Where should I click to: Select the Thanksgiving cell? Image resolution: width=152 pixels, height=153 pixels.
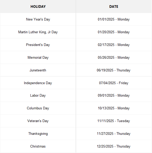coord(38,134)
